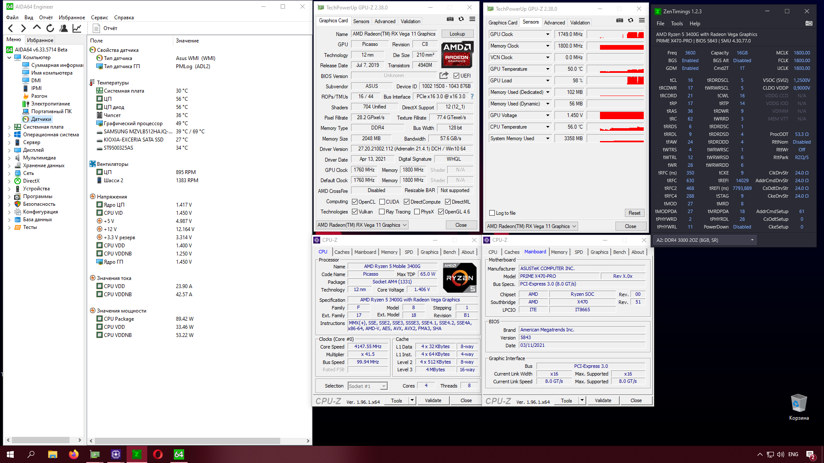Image resolution: width=824 pixels, height=463 pixels.
Task: Click the Reset button in the GPU-Z Sensors tab
Action: tap(634, 213)
